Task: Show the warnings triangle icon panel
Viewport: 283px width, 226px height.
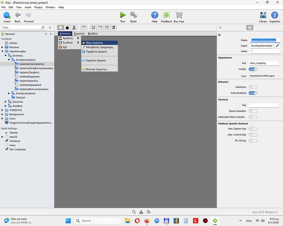Action: click(141, 212)
